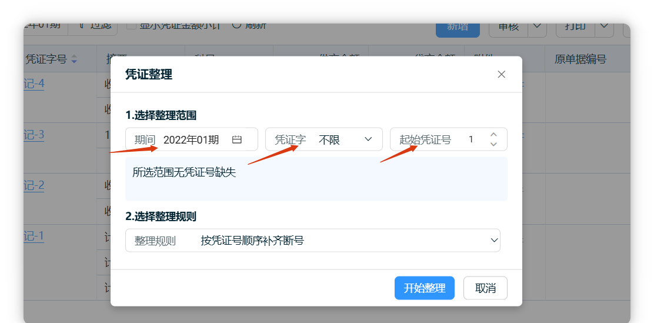Increase 起始凭证号 with up arrow

click(494, 135)
